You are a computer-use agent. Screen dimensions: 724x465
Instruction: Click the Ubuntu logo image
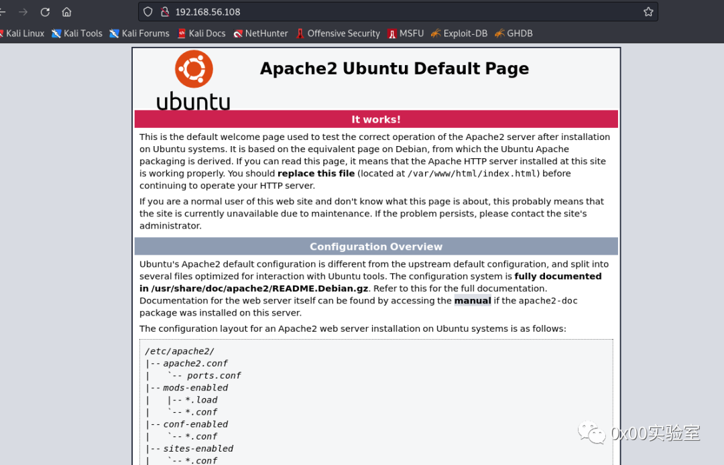point(194,80)
